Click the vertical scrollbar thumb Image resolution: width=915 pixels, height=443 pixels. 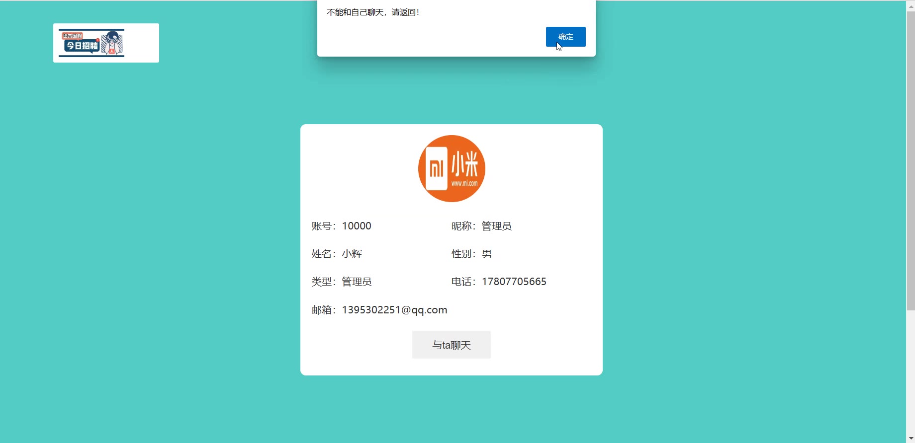[911, 160]
